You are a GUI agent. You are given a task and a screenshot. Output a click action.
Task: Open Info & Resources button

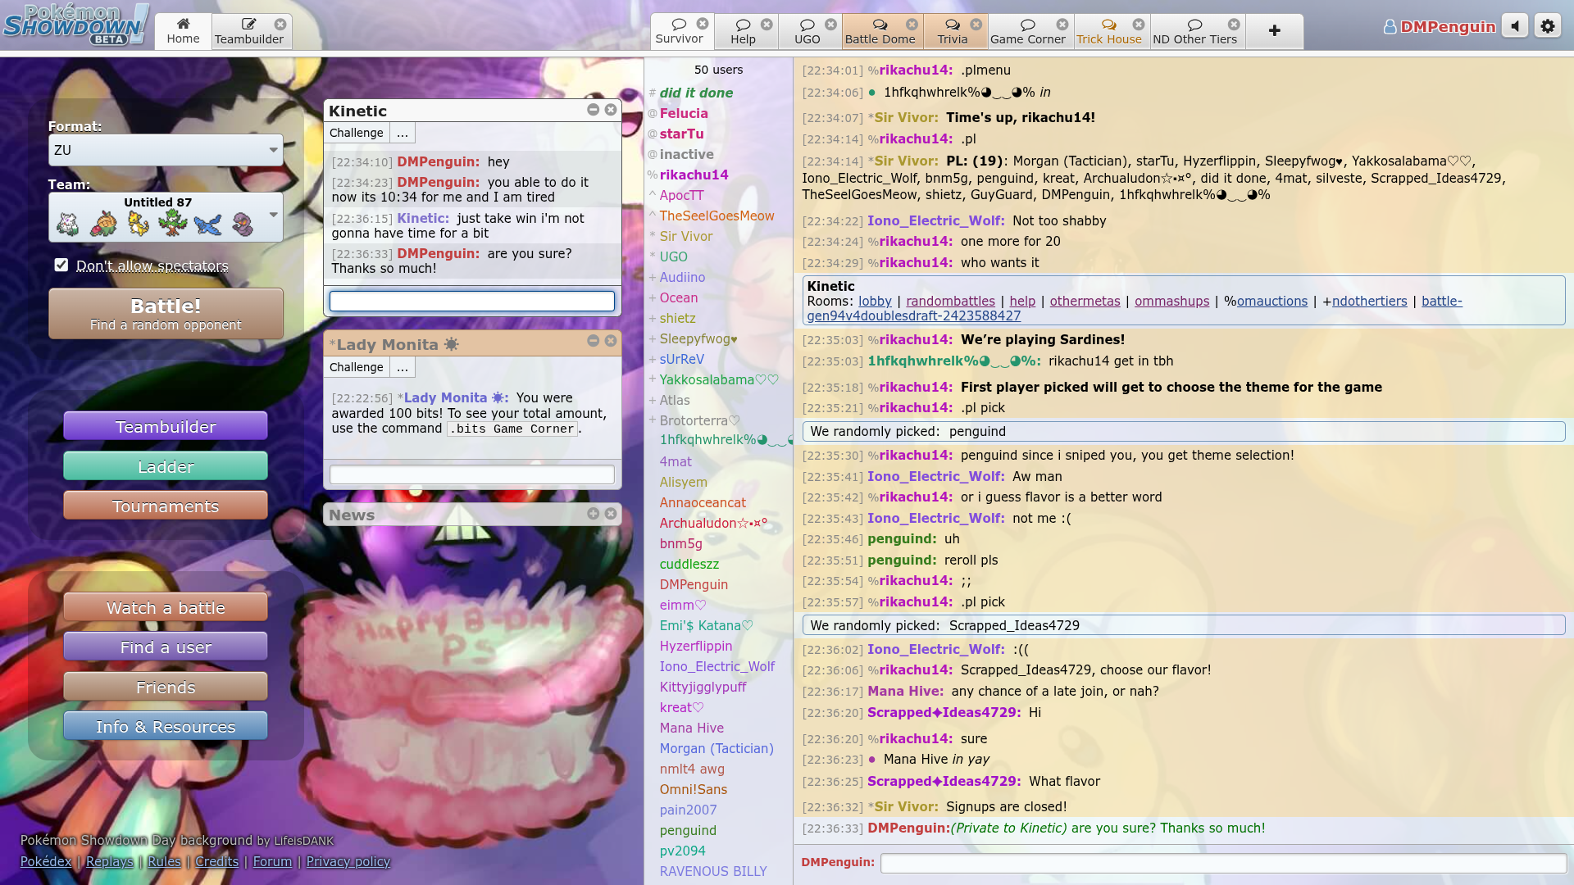pos(166,726)
